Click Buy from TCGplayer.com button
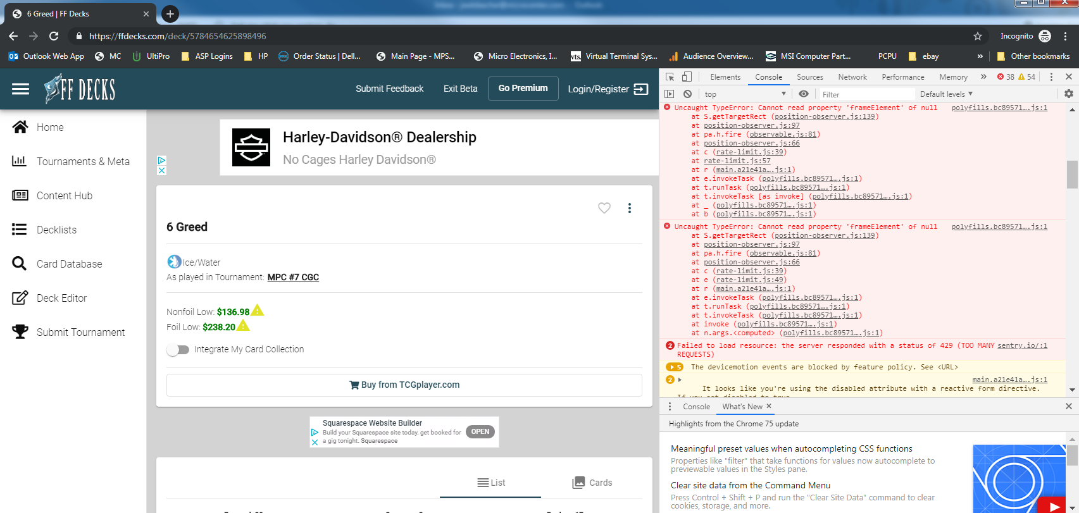 point(404,385)
